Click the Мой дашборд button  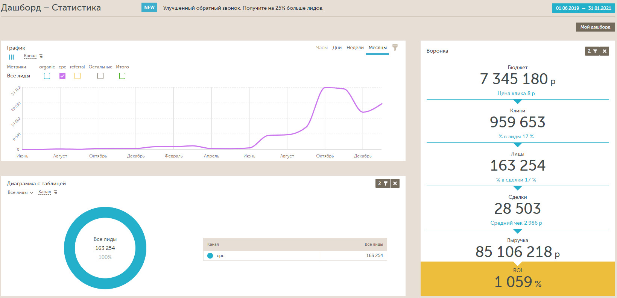pyautogui.click(x=595, y=27)
